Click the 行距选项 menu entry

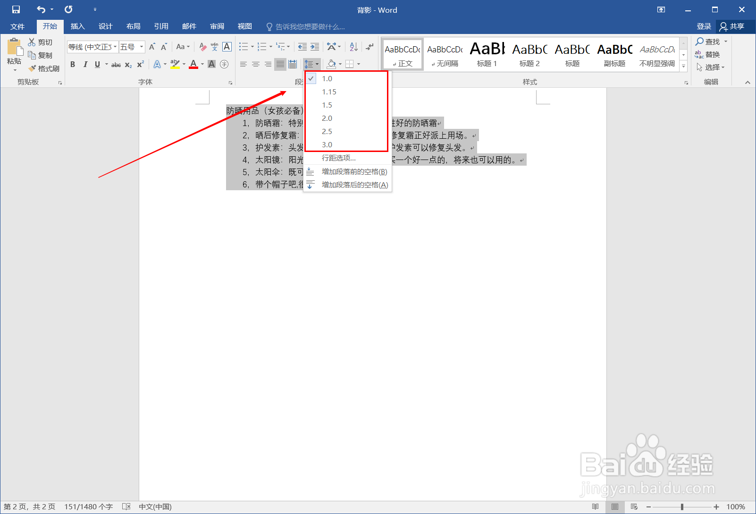point(338,158)
